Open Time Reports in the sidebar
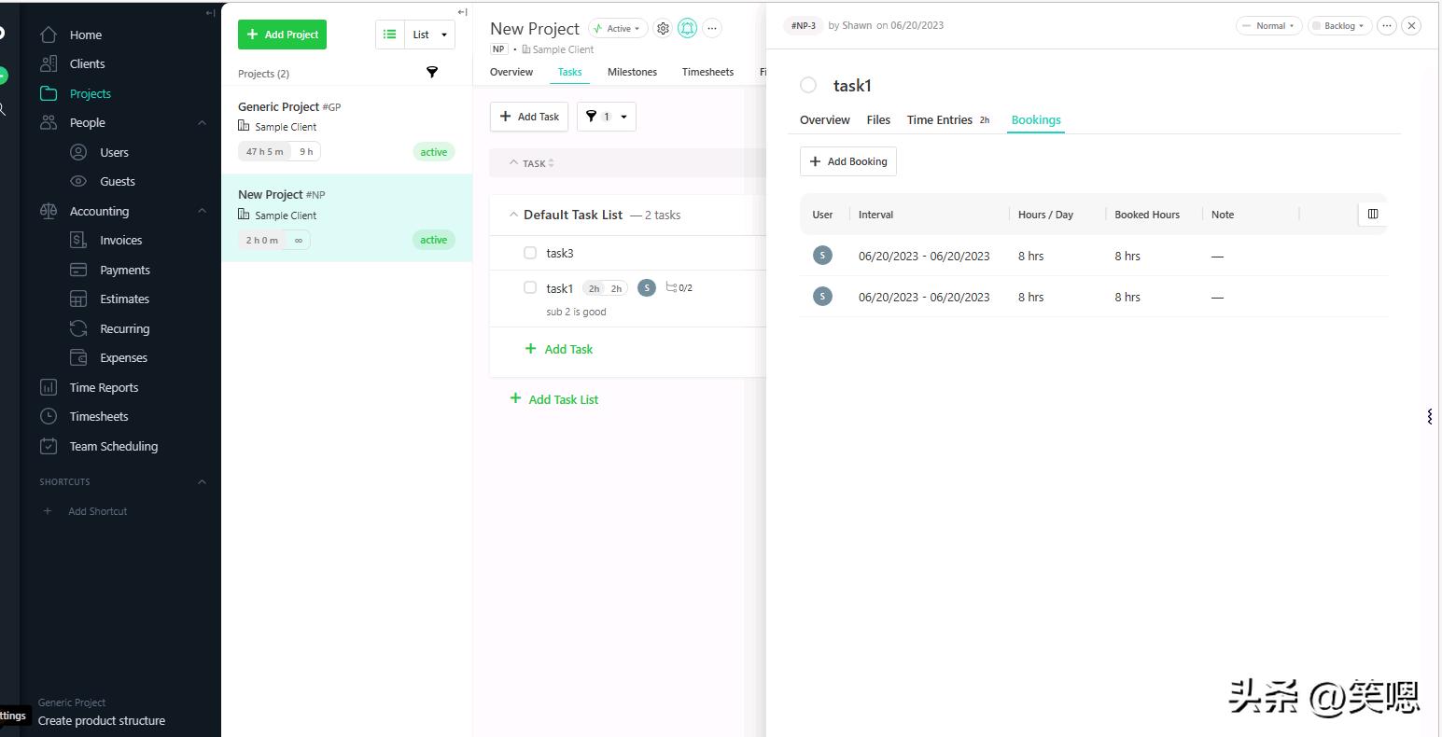The image size is (1442, 737). [104, 388]
